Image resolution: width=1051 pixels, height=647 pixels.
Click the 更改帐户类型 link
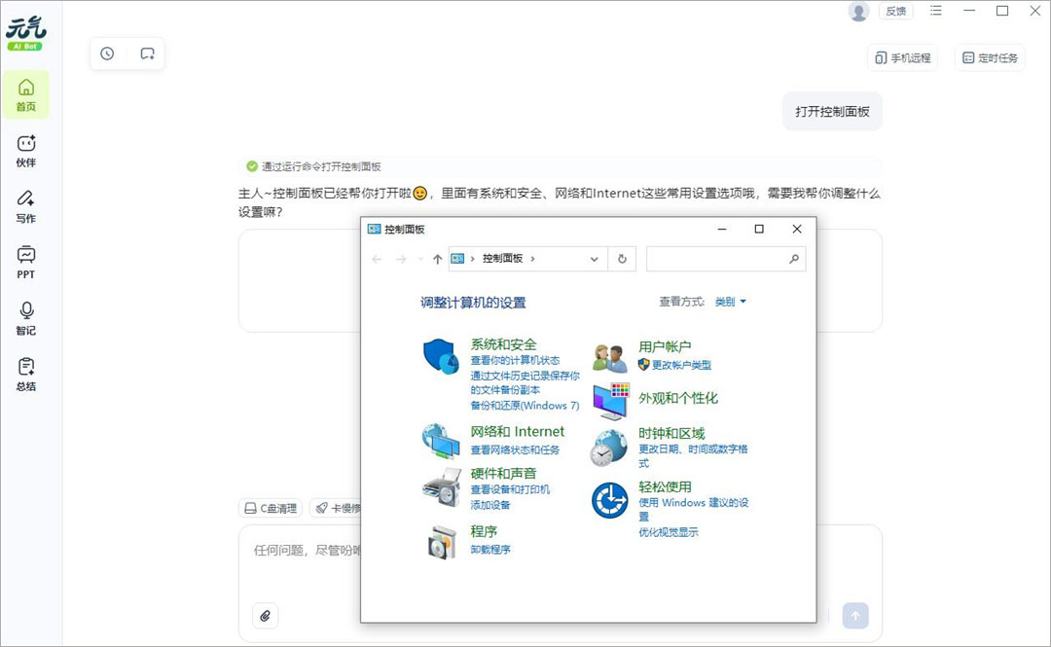(x=682, y=366)
